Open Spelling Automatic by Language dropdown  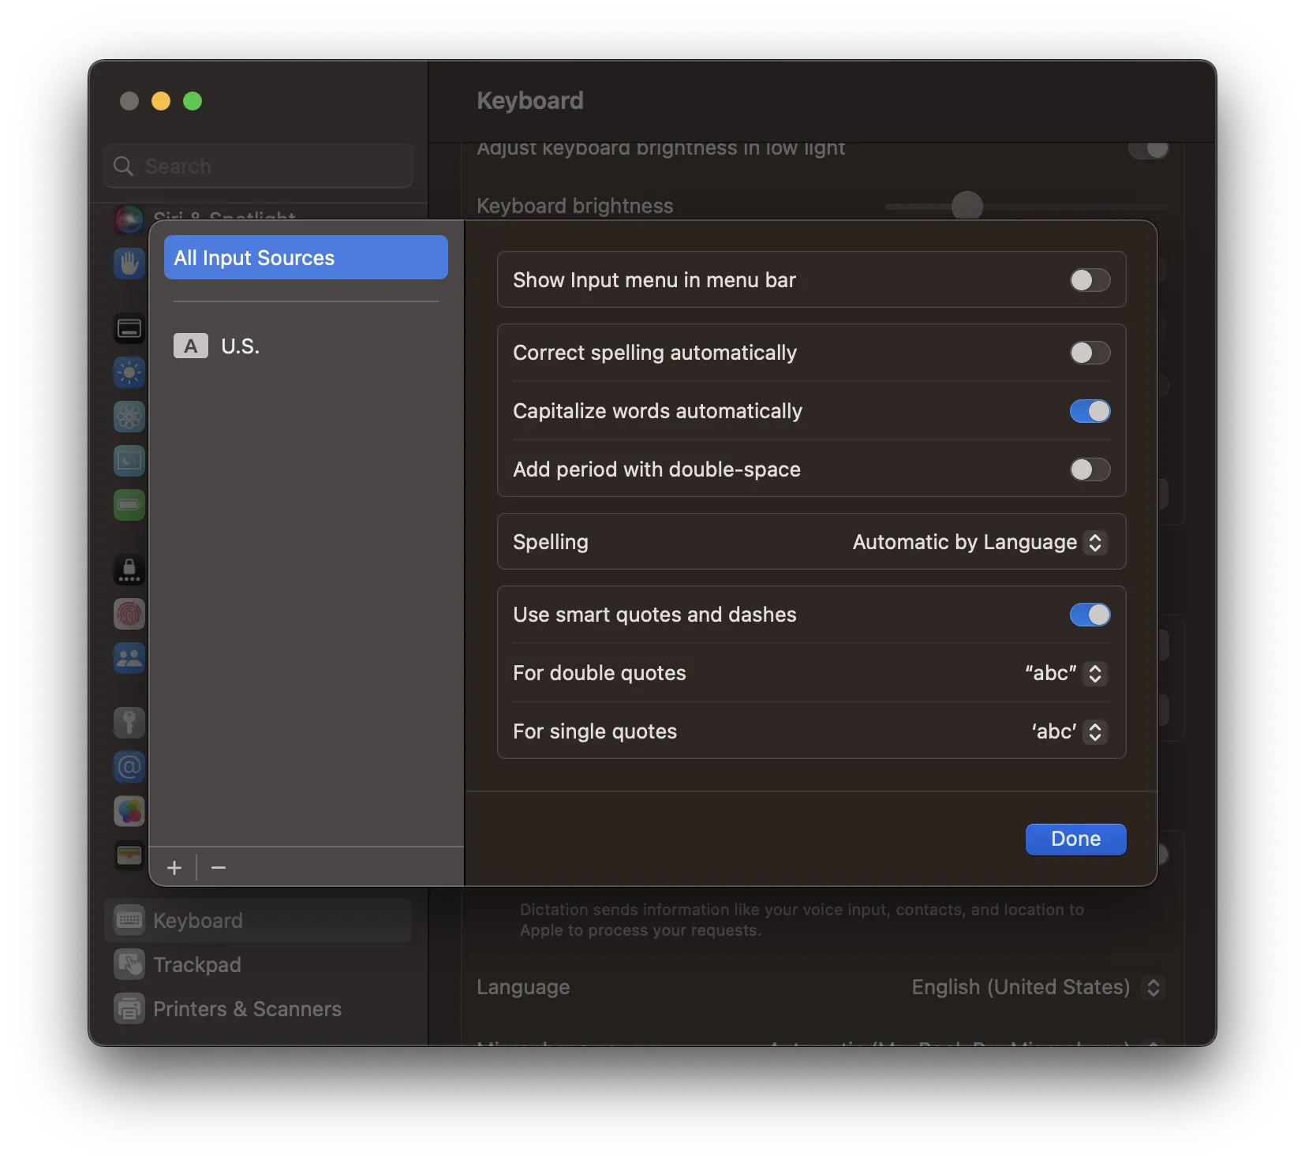pos(980,542)
